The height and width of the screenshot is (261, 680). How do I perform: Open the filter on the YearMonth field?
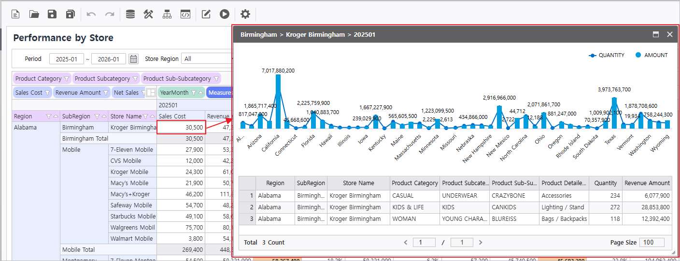(x=193, y=93)
